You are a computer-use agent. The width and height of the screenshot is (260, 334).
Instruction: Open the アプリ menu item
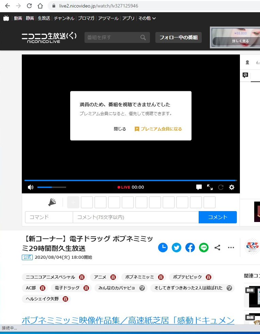(x=128, y=18)
